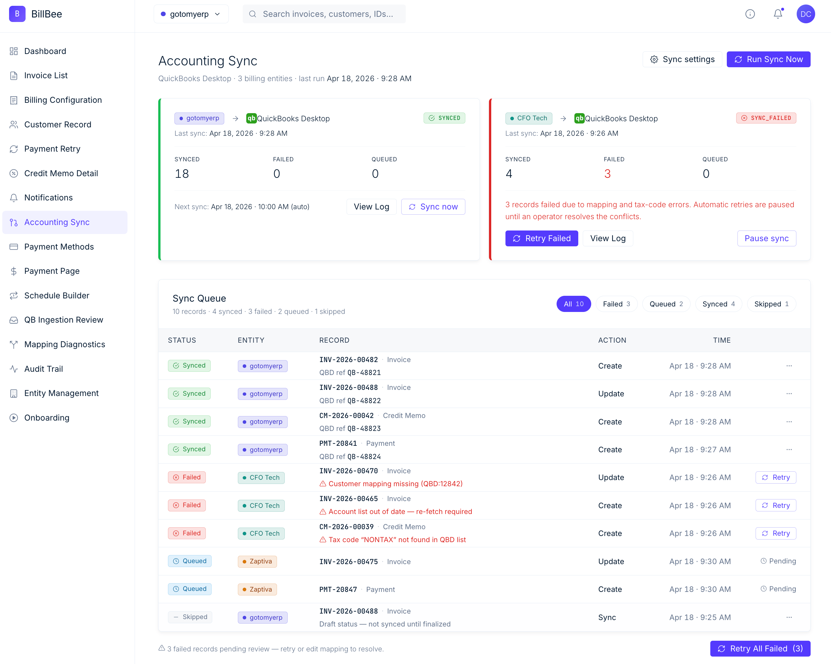Open more options for PMT-20841 row
Viewport: 831px width, 664px height.
point(789,449)
